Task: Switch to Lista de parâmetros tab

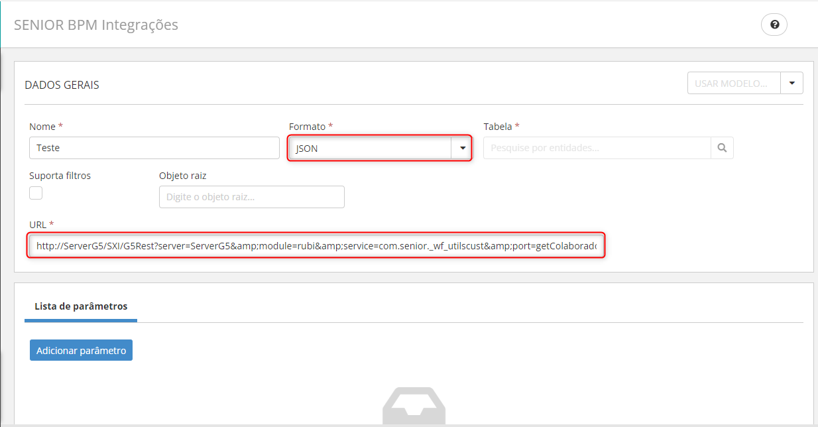Action: click(x=81, y=306)
